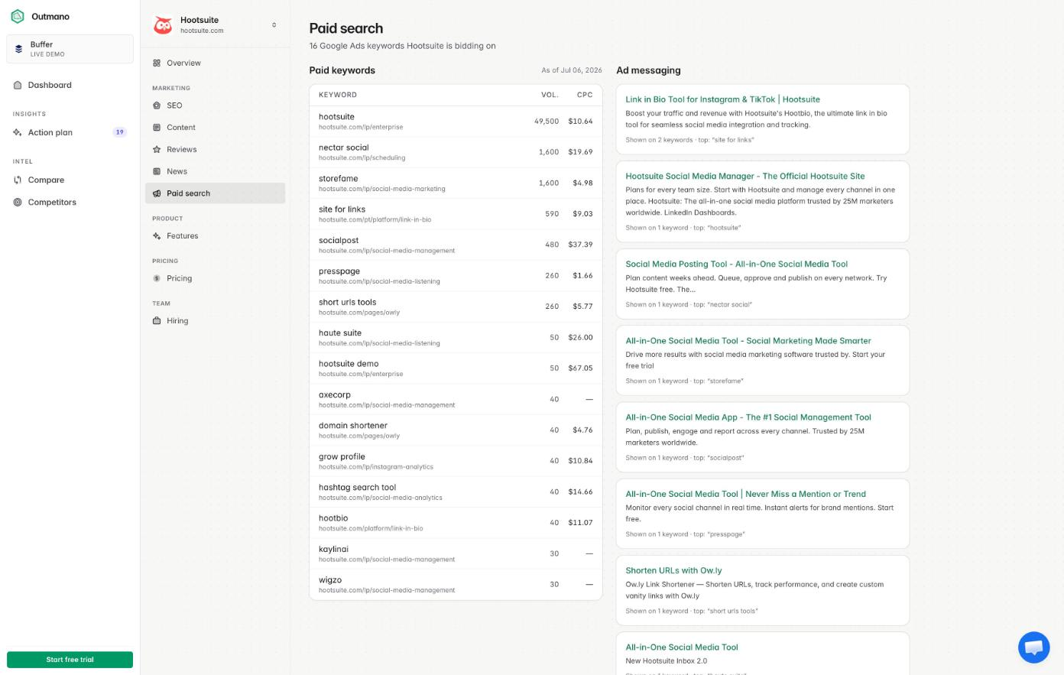This screenshot has height=675, width=1064.
Task: Navigate to Competitors
Action: [x=70, y=203]
